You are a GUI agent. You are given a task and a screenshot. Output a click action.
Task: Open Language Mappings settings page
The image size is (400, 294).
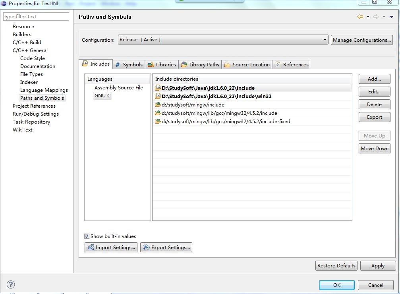click(x=44, y=90)
